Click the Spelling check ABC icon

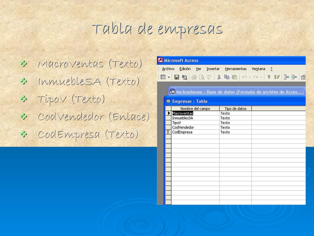pos(209,77)
